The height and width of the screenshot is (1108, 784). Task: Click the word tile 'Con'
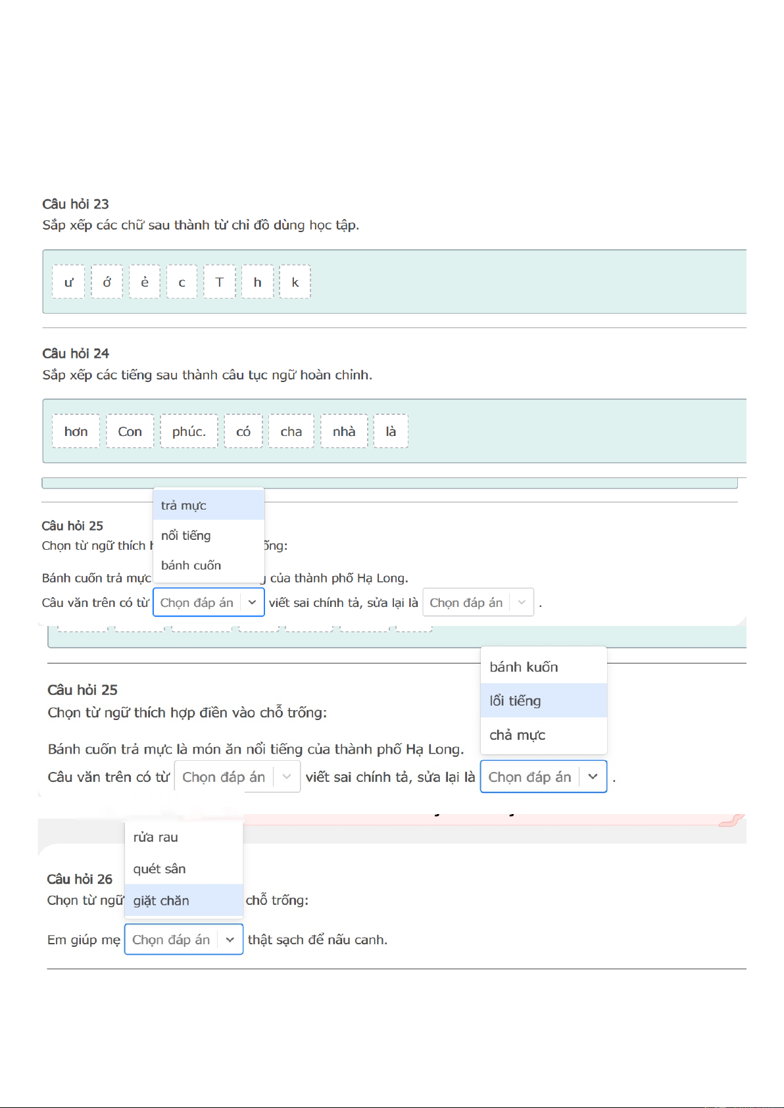tap(130, 431)
